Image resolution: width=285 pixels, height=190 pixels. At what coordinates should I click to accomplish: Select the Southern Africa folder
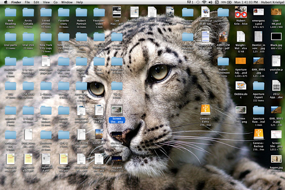click(46, 135)
